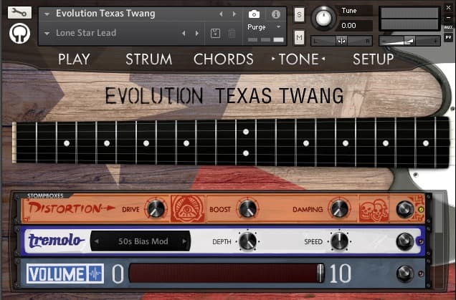This screenshot has width=456, height=300.
Task: Click the Volume waveform logo icon
Action: tap(95, 274)
